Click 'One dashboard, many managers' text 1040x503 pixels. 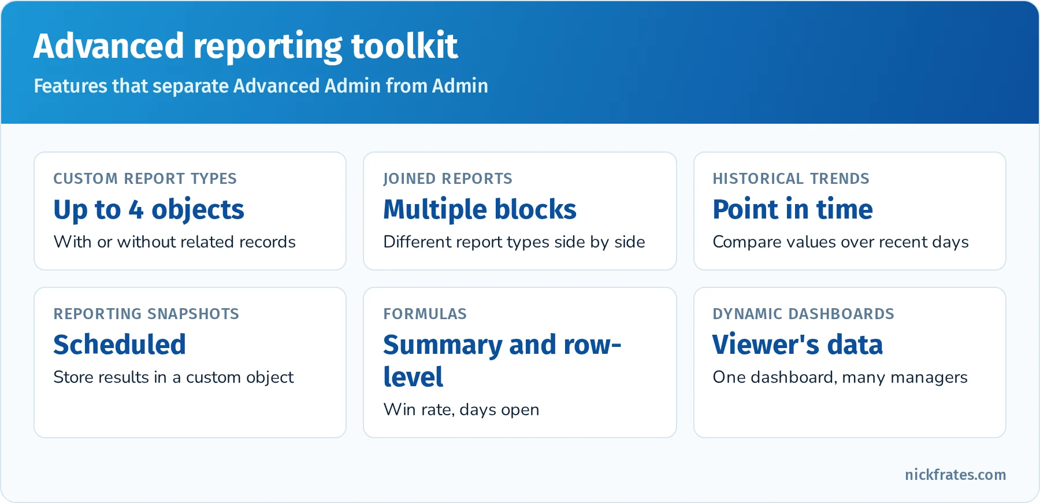point(840,377)
